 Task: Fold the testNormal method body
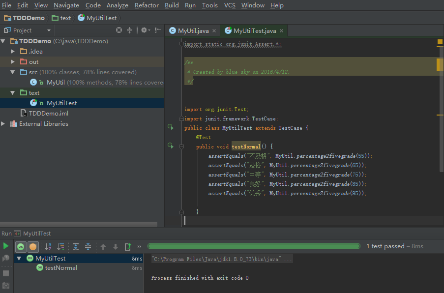click(x=181, y=146)
